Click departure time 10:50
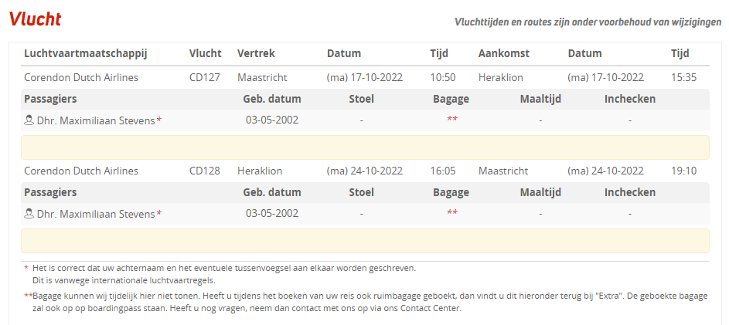This screenshot has width=729, height=325. pos(443,77)
